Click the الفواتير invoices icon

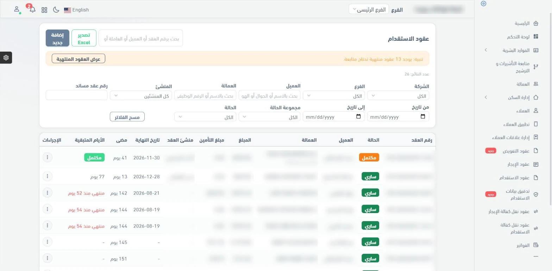point(536,245)
